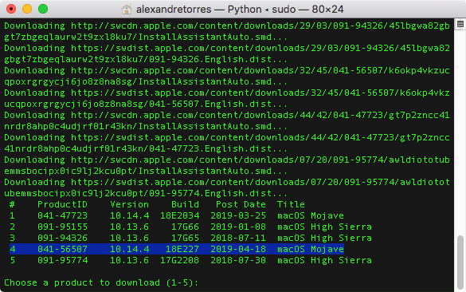The width and height of the screenshot is (466, 292).
Task: Click version 10.14.4 in row 4
Action: [x=129, y=249]
